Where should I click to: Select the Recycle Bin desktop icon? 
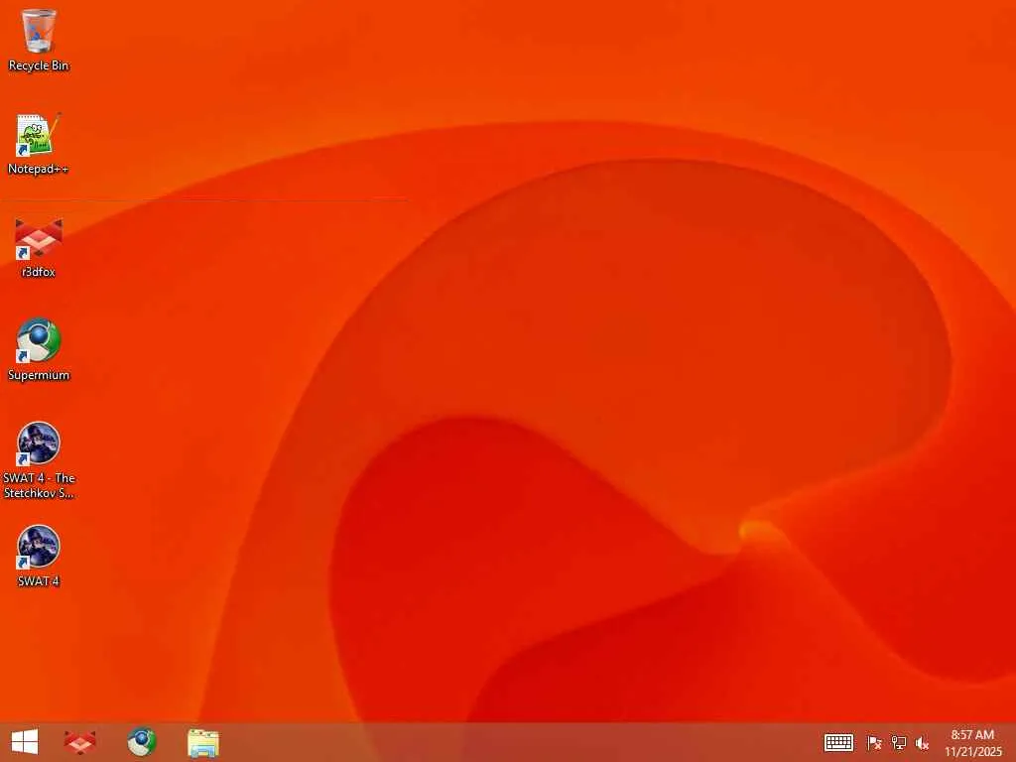[39, 40]
